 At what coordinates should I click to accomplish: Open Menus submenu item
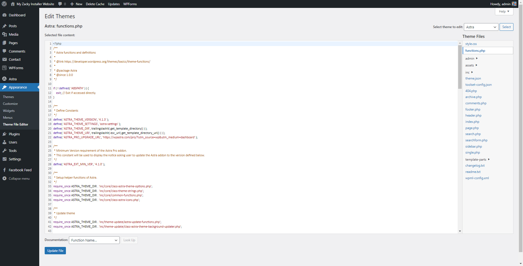8,117
